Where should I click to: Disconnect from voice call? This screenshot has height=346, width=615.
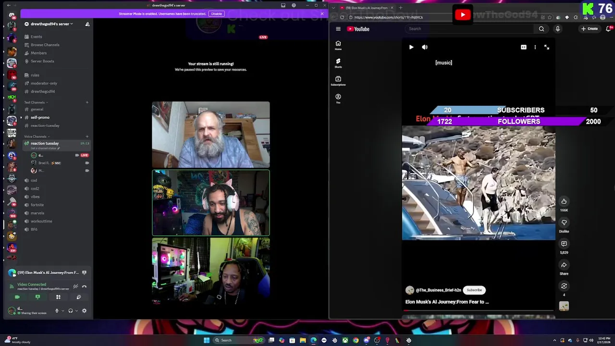(x=84, y=286)
